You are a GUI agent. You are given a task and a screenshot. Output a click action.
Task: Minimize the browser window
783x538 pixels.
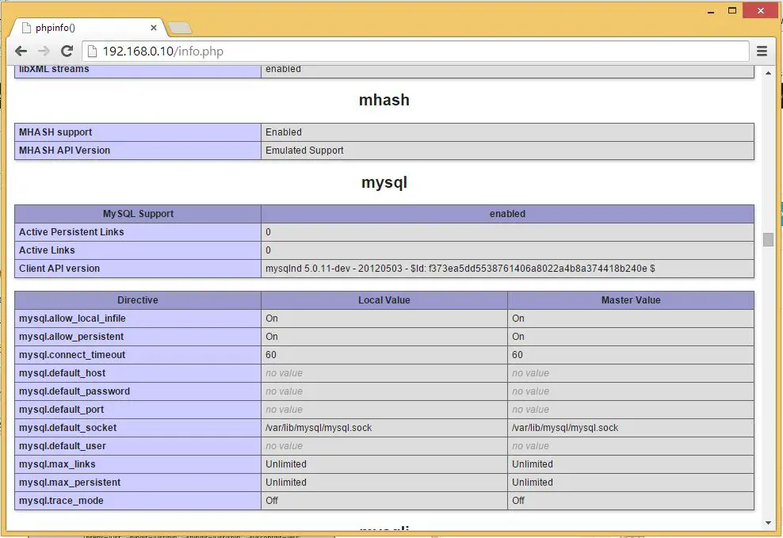[x=711, y=11]
